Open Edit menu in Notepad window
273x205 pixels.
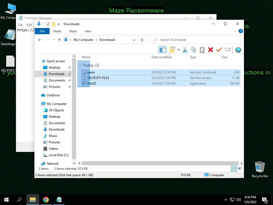tap(29, 25)
